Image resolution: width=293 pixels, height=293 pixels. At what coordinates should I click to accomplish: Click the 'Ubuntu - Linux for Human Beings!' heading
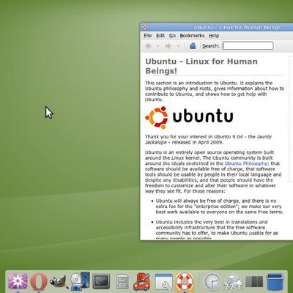click(201, 66)
